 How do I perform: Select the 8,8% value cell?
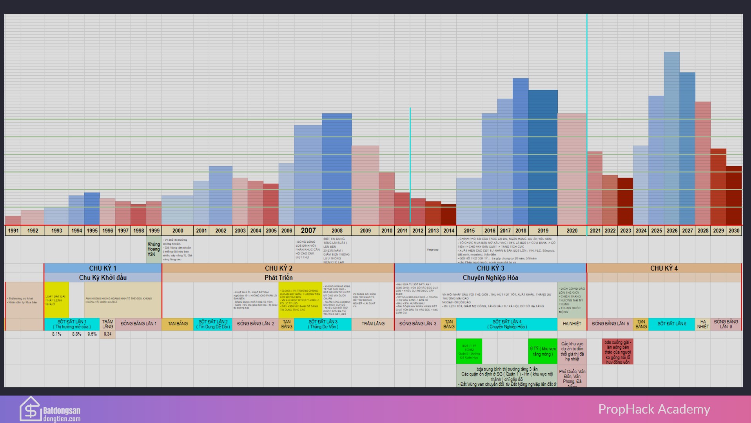click(x=76, y=334)
